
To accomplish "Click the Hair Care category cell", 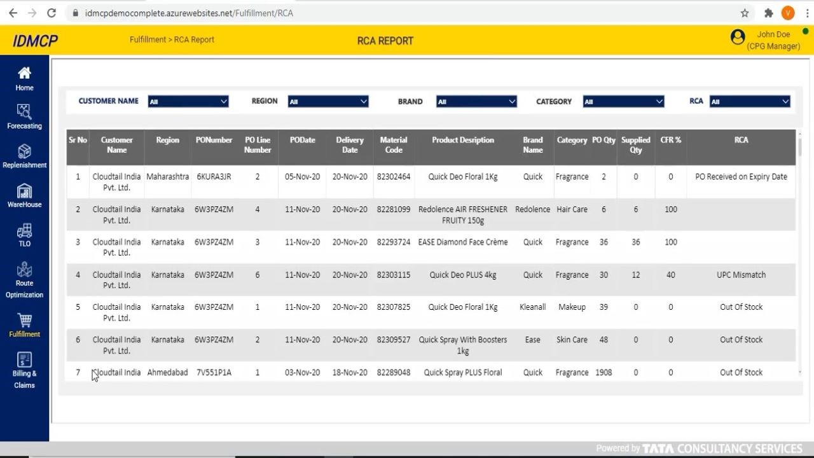I will click(x=572, y=209).
